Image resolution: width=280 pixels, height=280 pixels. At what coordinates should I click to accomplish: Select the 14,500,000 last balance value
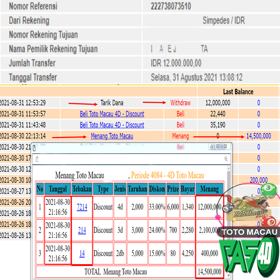[259, 136]
